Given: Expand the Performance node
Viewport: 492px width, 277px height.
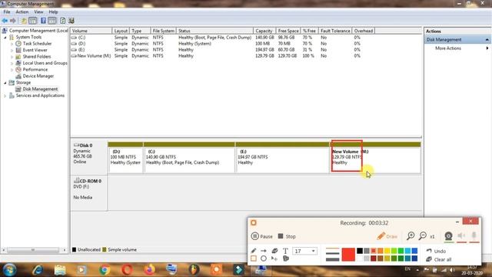Looking at the screenshot, I should pos(12,70).
